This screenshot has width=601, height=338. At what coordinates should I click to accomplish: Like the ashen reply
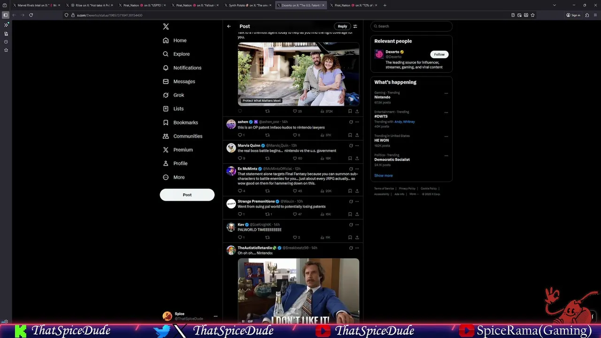pyautogui.click(x=295, y=135)
